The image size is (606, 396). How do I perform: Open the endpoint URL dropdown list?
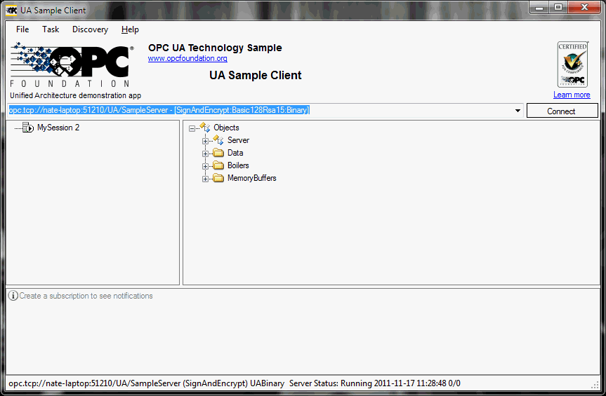(x=518, y=111)
